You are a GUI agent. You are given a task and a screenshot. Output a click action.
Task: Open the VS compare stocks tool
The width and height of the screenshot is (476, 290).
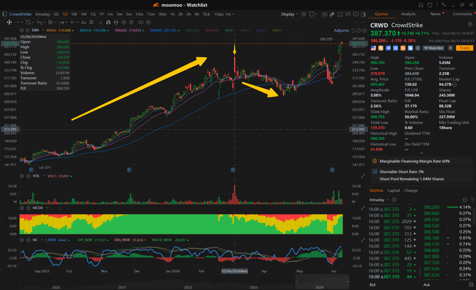pyautogui.click(x=348, y=14)
